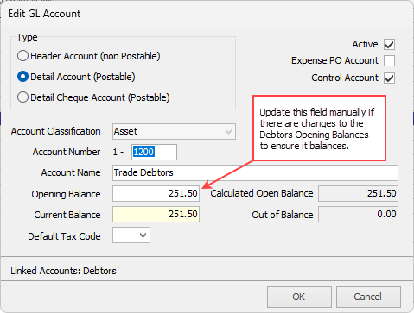Open the Account Classification dropdown
The height and width of the screenshot is (313, 414).
click(x=174, y=132)
